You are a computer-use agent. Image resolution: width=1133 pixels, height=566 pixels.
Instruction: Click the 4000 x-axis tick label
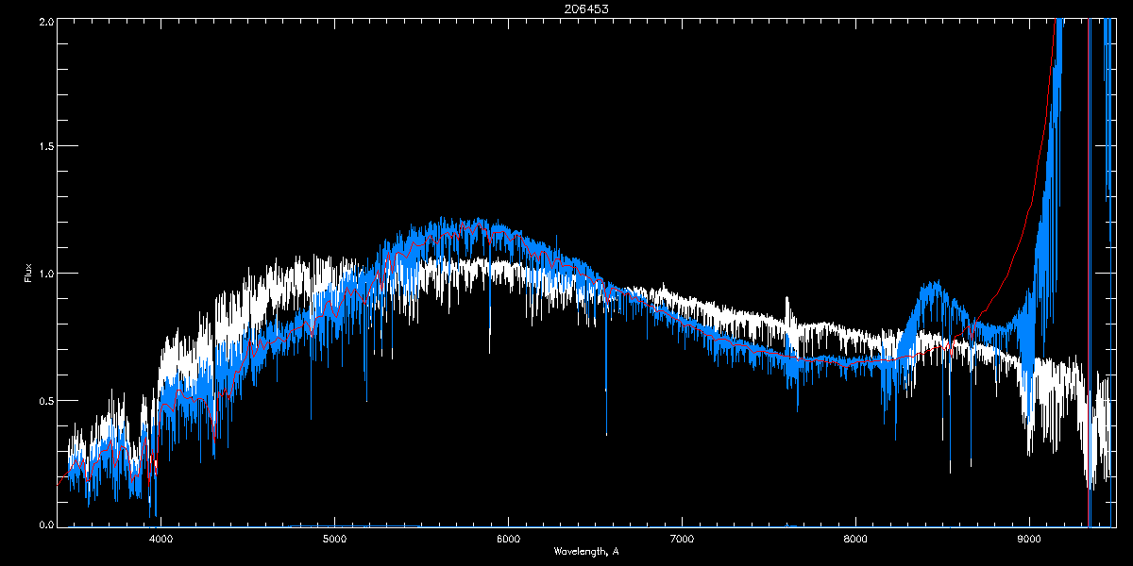(x=161, y=540)
